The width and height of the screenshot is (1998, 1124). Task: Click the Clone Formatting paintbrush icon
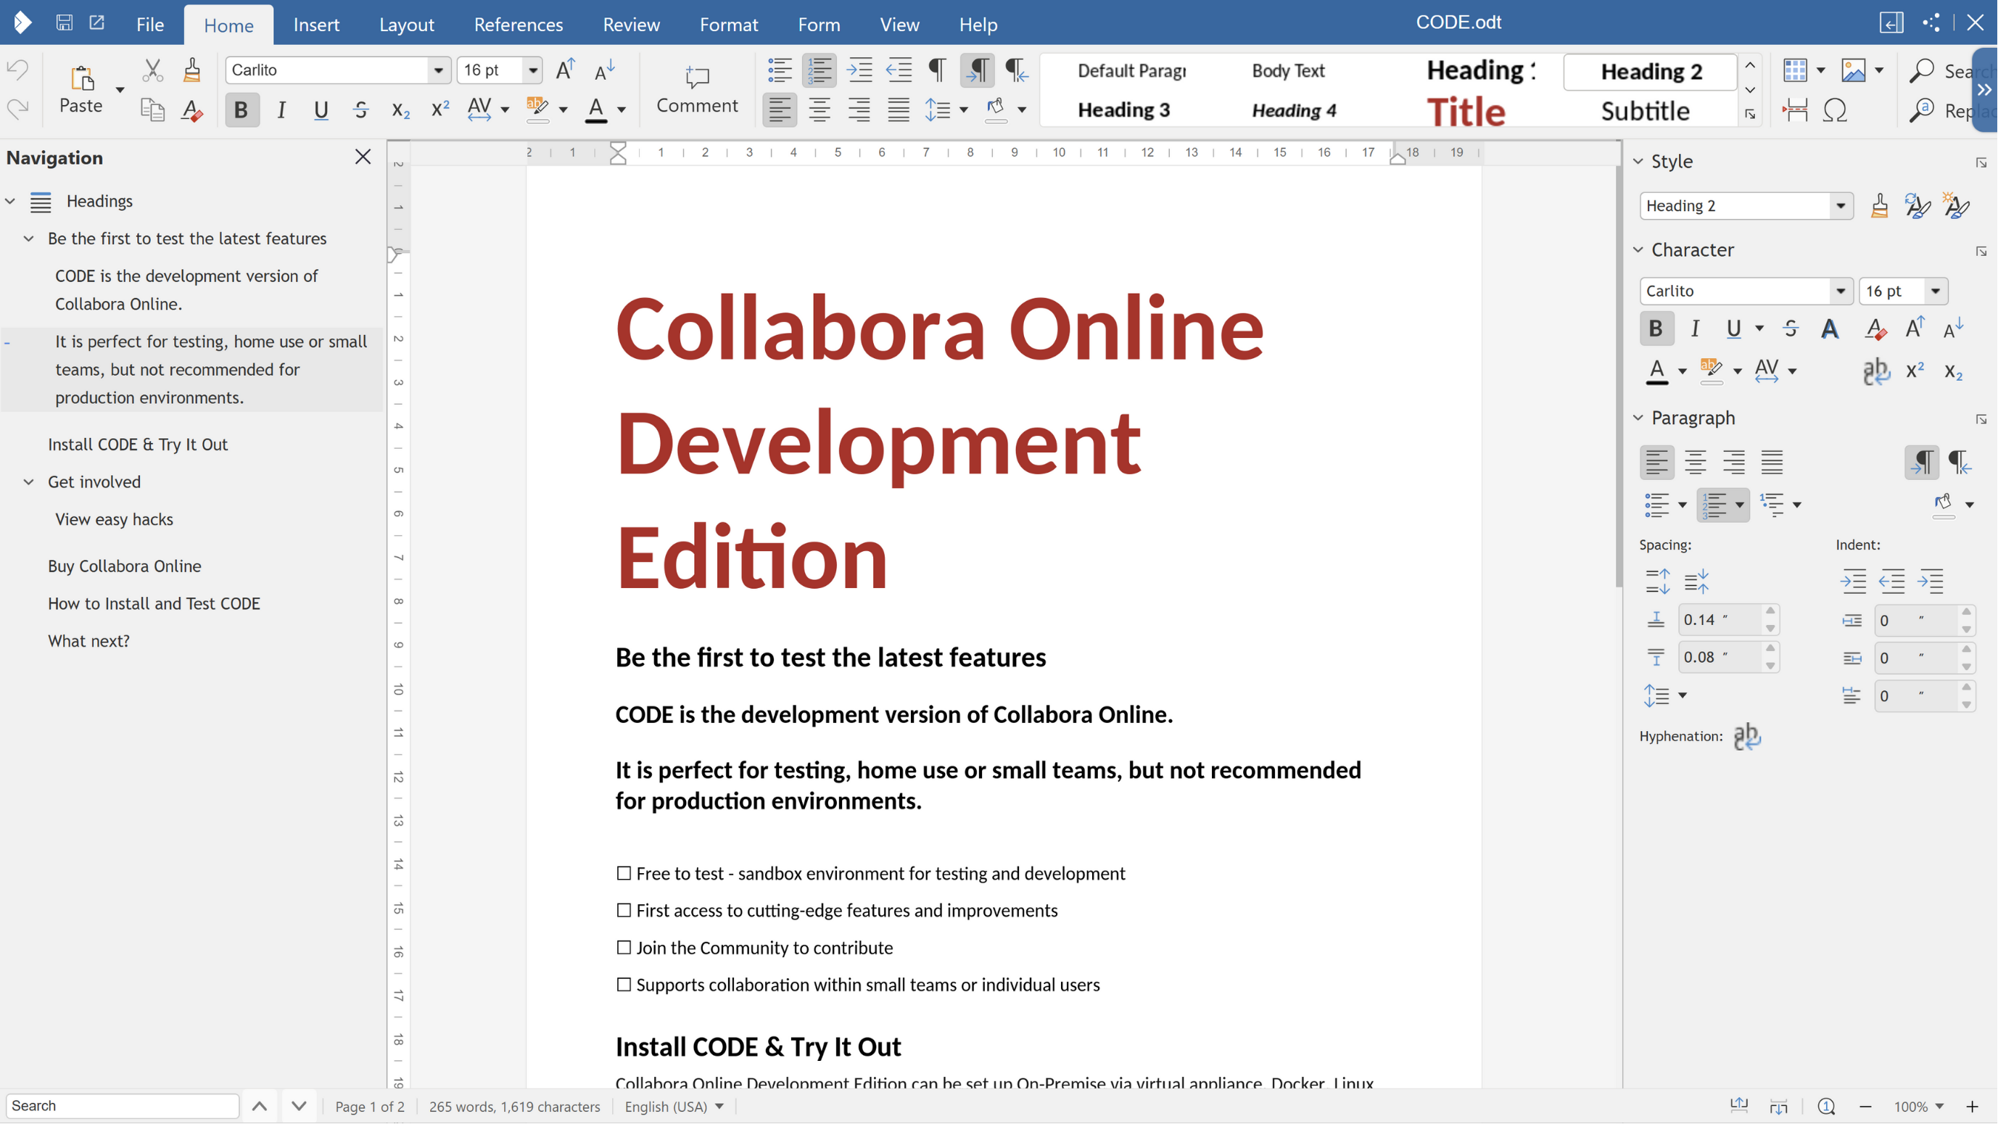(191, 70)
